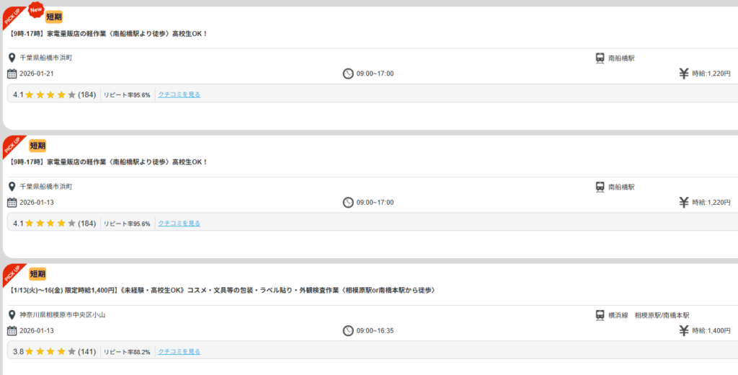Select the 短期 tag on the Sagamihara listing
The image size is (738, 375).
click(37, 274)
